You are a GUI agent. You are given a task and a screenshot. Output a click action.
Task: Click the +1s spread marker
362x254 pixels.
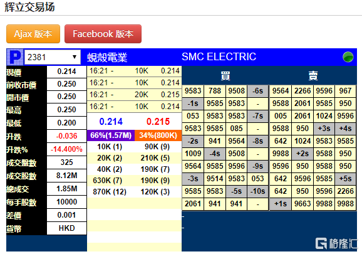point(281,204)
